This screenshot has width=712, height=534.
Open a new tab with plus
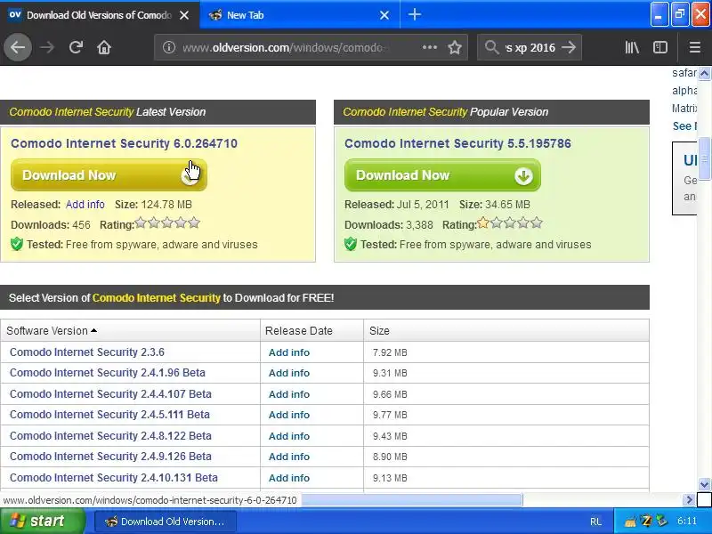coord(415,14)
